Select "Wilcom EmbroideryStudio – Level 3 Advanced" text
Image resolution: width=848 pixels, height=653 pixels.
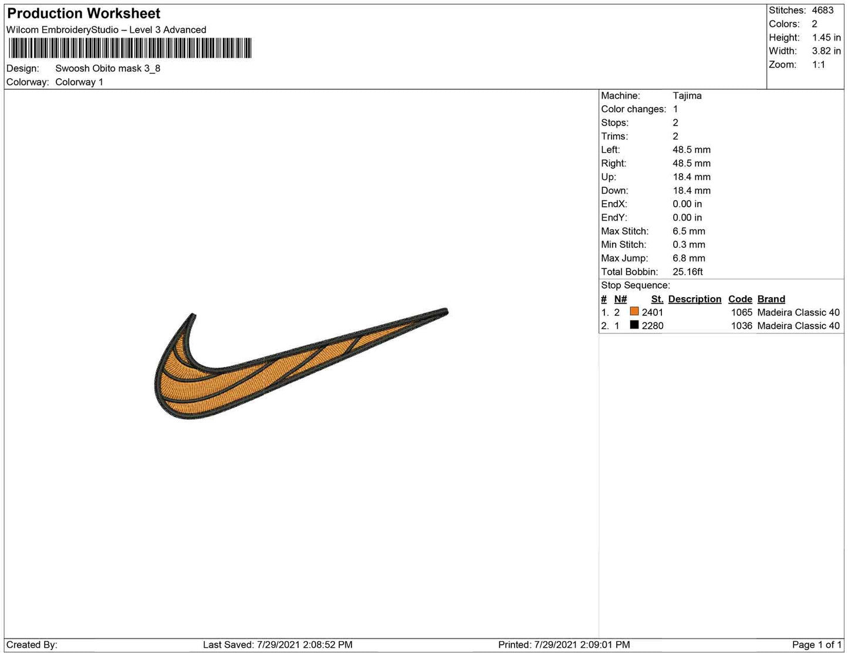[106, 30]
